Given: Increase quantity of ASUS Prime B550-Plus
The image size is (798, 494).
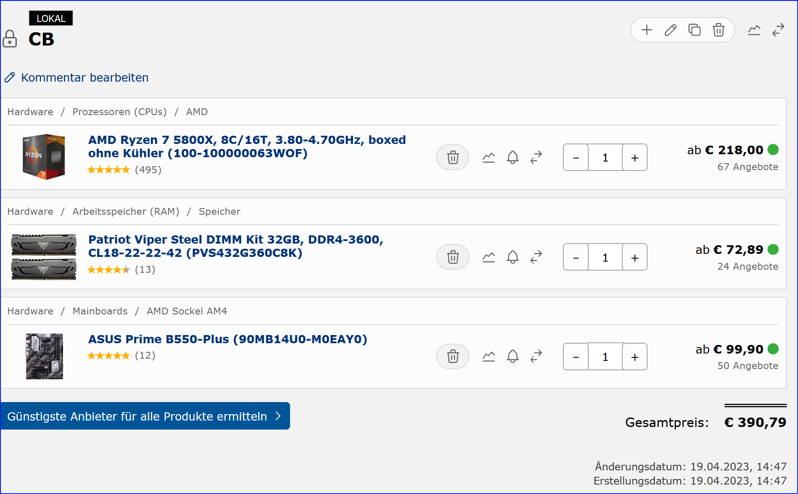Looking at the screenshot, I should point(635,357).
